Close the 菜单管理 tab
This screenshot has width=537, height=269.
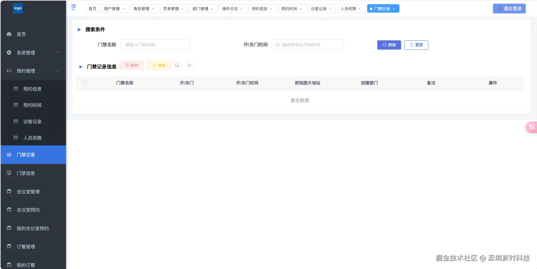click(x=182, y=9)
